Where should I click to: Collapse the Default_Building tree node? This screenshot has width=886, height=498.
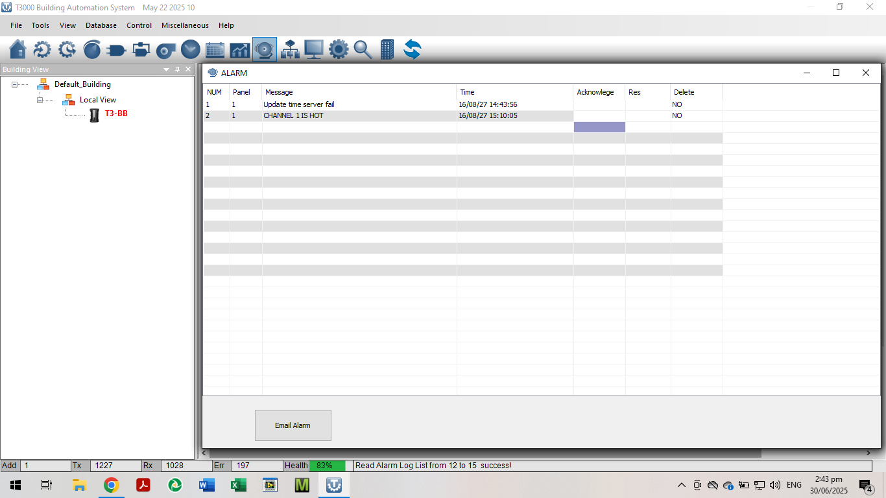(15, 84)
